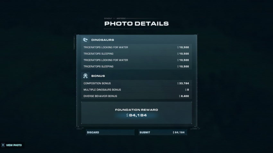Screen dimensions: 273x153
Task: Click the $33,784 composition bonus value
Action: [183, 83]
